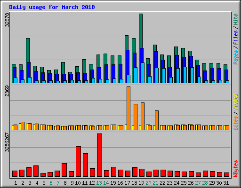This screenshot has height=188, width=241.
Task: Click the axis value 3256267
Action: (7, 142)
